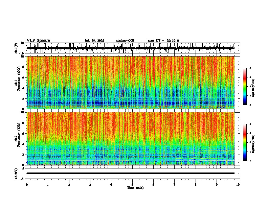268x207 pixels.
Task: Click the 9 minute tick on time axis
Action: [217, 185]
